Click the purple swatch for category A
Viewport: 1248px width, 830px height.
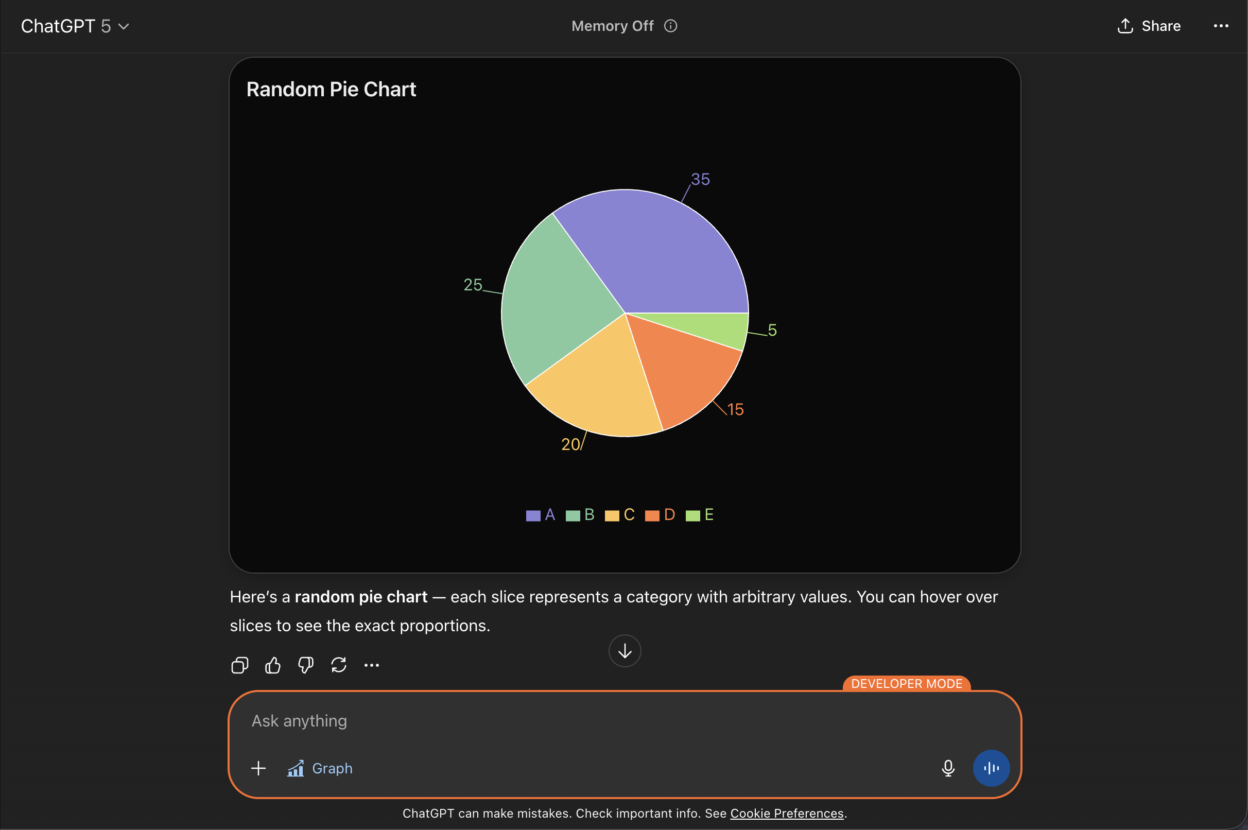point(532,514)
